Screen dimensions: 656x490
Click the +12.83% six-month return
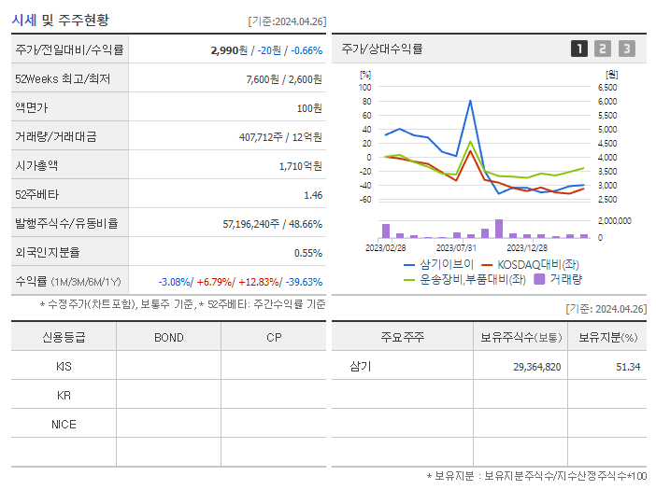(258, 282)
